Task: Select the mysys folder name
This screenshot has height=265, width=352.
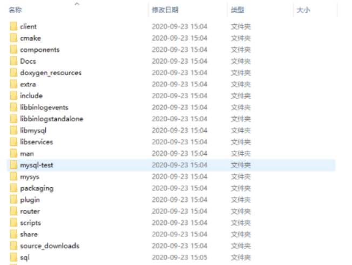Action: (x=30, y=177)
